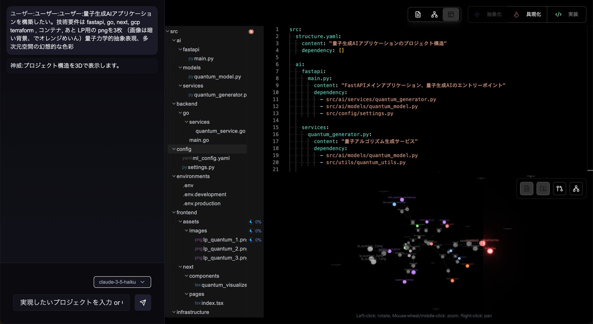Open main.go in the file tree
593x324 pixels.
click(199, 140)
